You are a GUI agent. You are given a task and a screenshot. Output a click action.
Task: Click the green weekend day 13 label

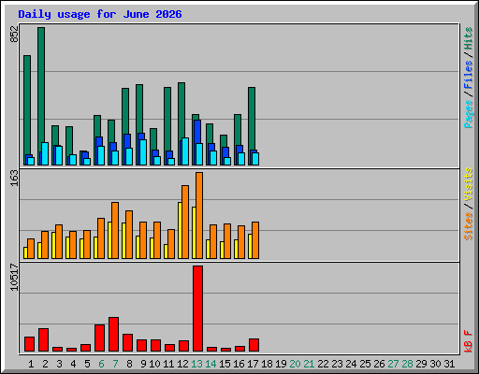(196, 364)
